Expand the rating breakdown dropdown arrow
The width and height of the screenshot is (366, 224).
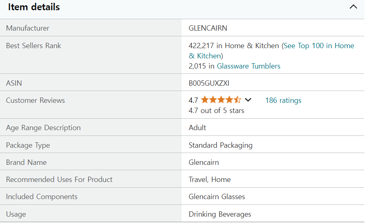coord(248,100)
